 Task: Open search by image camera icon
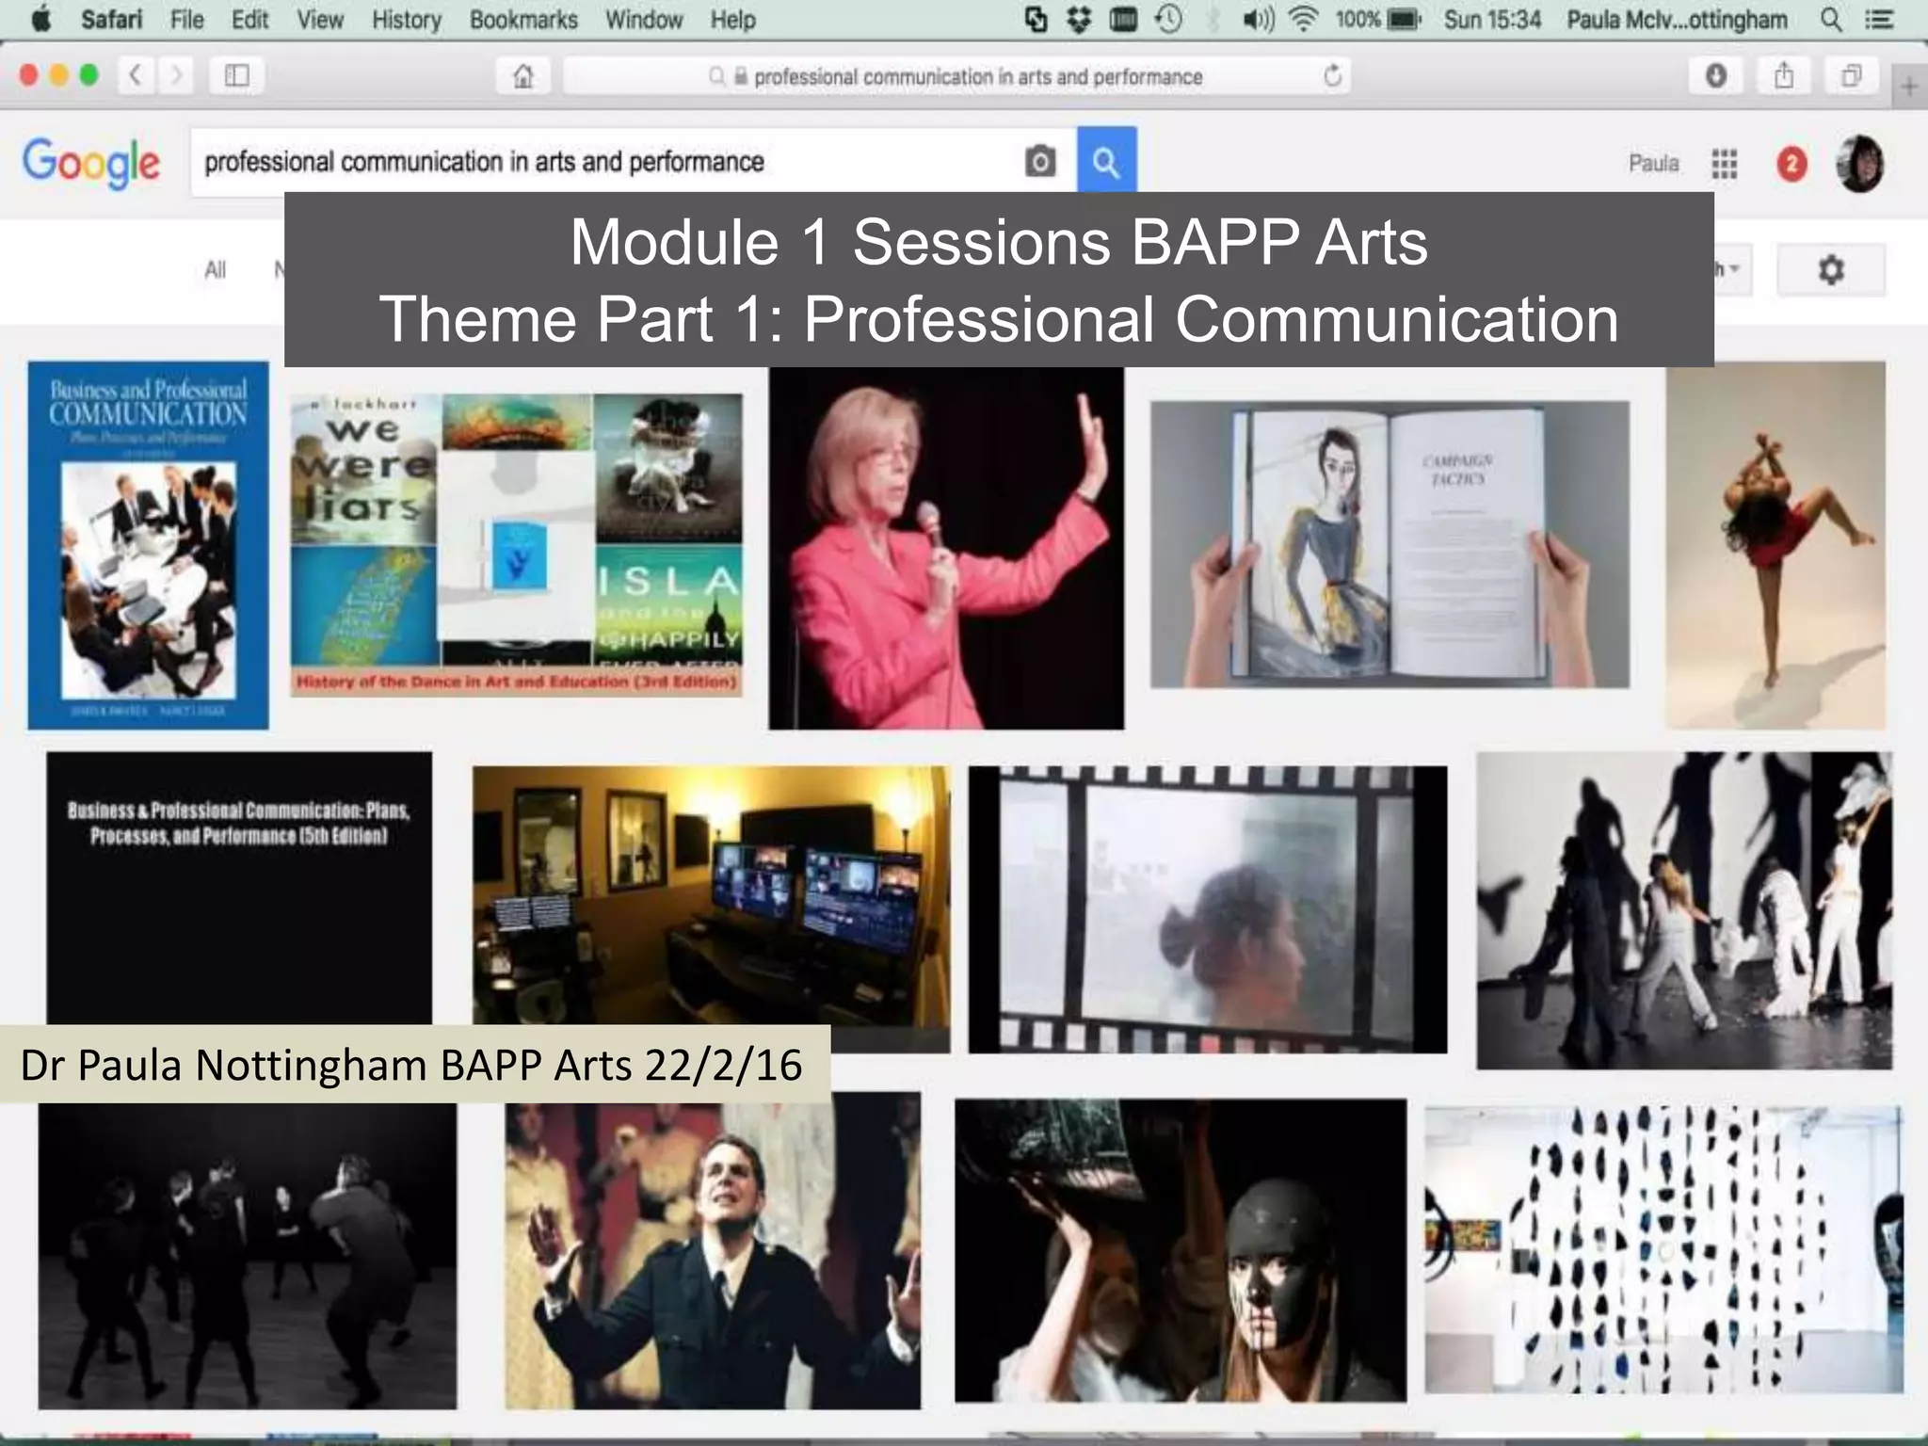coord(1039,162)
